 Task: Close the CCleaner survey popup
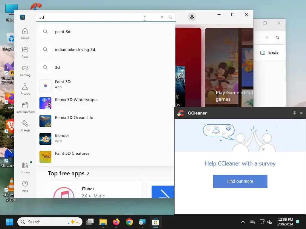[x=301, y=113]
